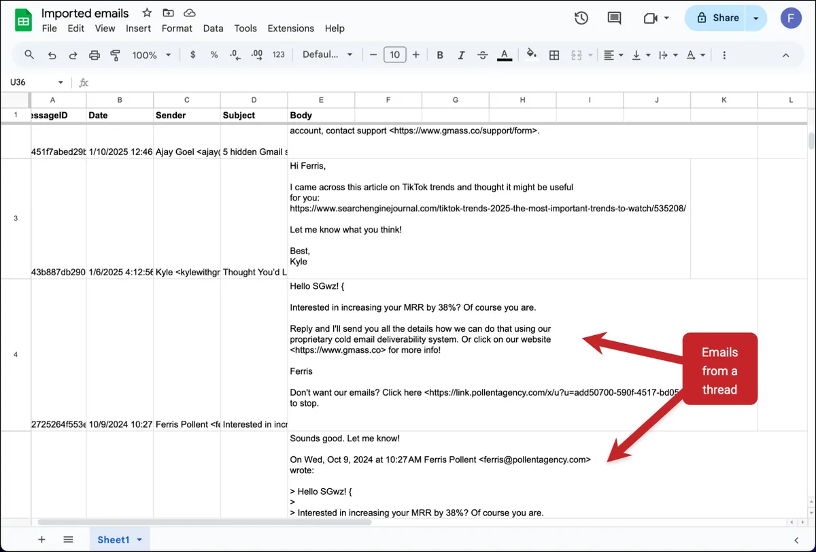Screen dimensions: 816x552
Task: Toggle bold formatting
Action: [x=440, y=55]
